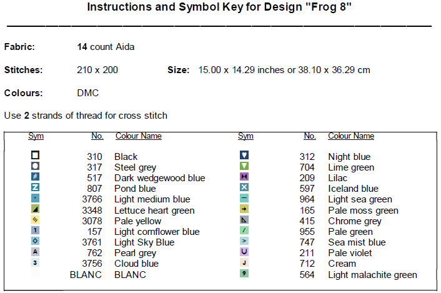The width and height of the screenshot is (441, 293).
Task: Select the Lilac bowtie symbol
Action: [x=244, y=177]
